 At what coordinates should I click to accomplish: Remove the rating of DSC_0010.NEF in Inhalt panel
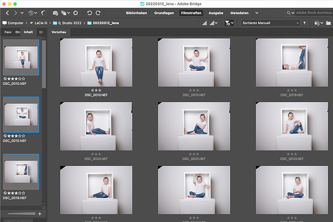5,78
